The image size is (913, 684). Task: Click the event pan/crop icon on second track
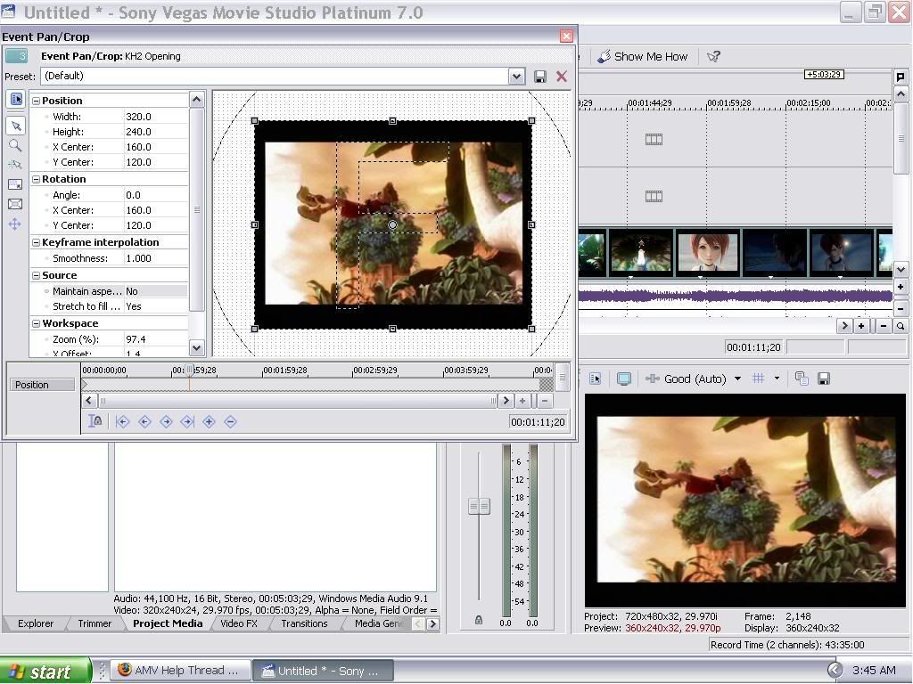[654, 196]
